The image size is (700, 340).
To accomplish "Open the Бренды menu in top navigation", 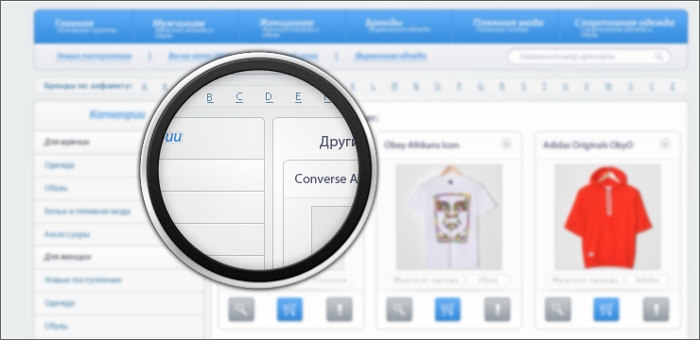I will 384,23.
